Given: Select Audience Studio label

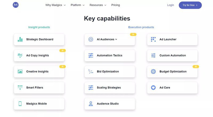Looking at the screenshot, I should point(108,104).
